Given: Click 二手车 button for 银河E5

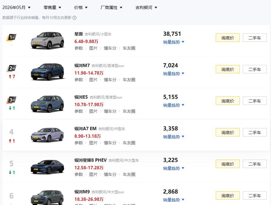Looking at the screenshot, I should pos(254,101).
